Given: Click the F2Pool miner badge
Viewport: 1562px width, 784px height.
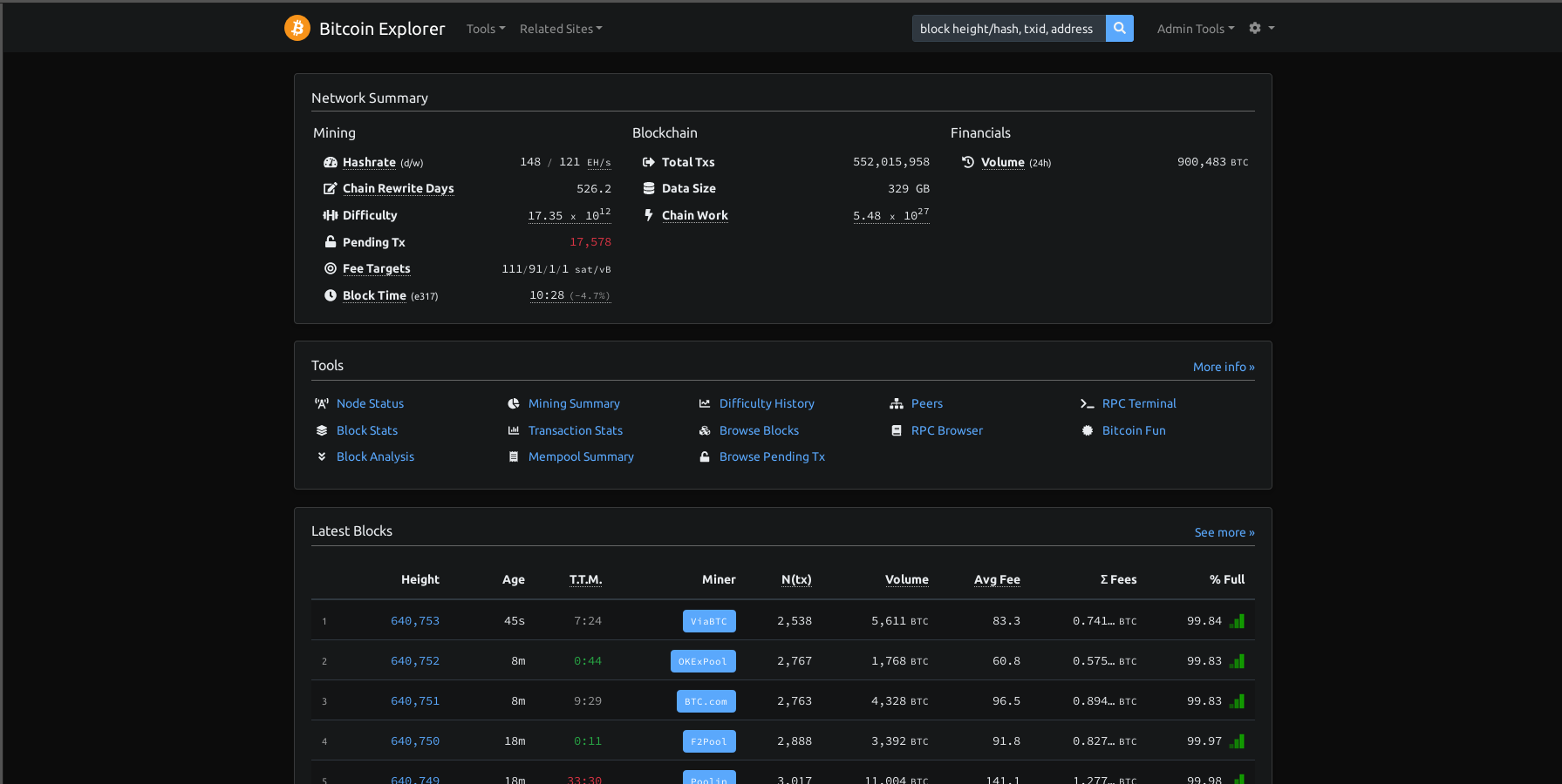Looking at the screenshot, I should pos(709,741).
